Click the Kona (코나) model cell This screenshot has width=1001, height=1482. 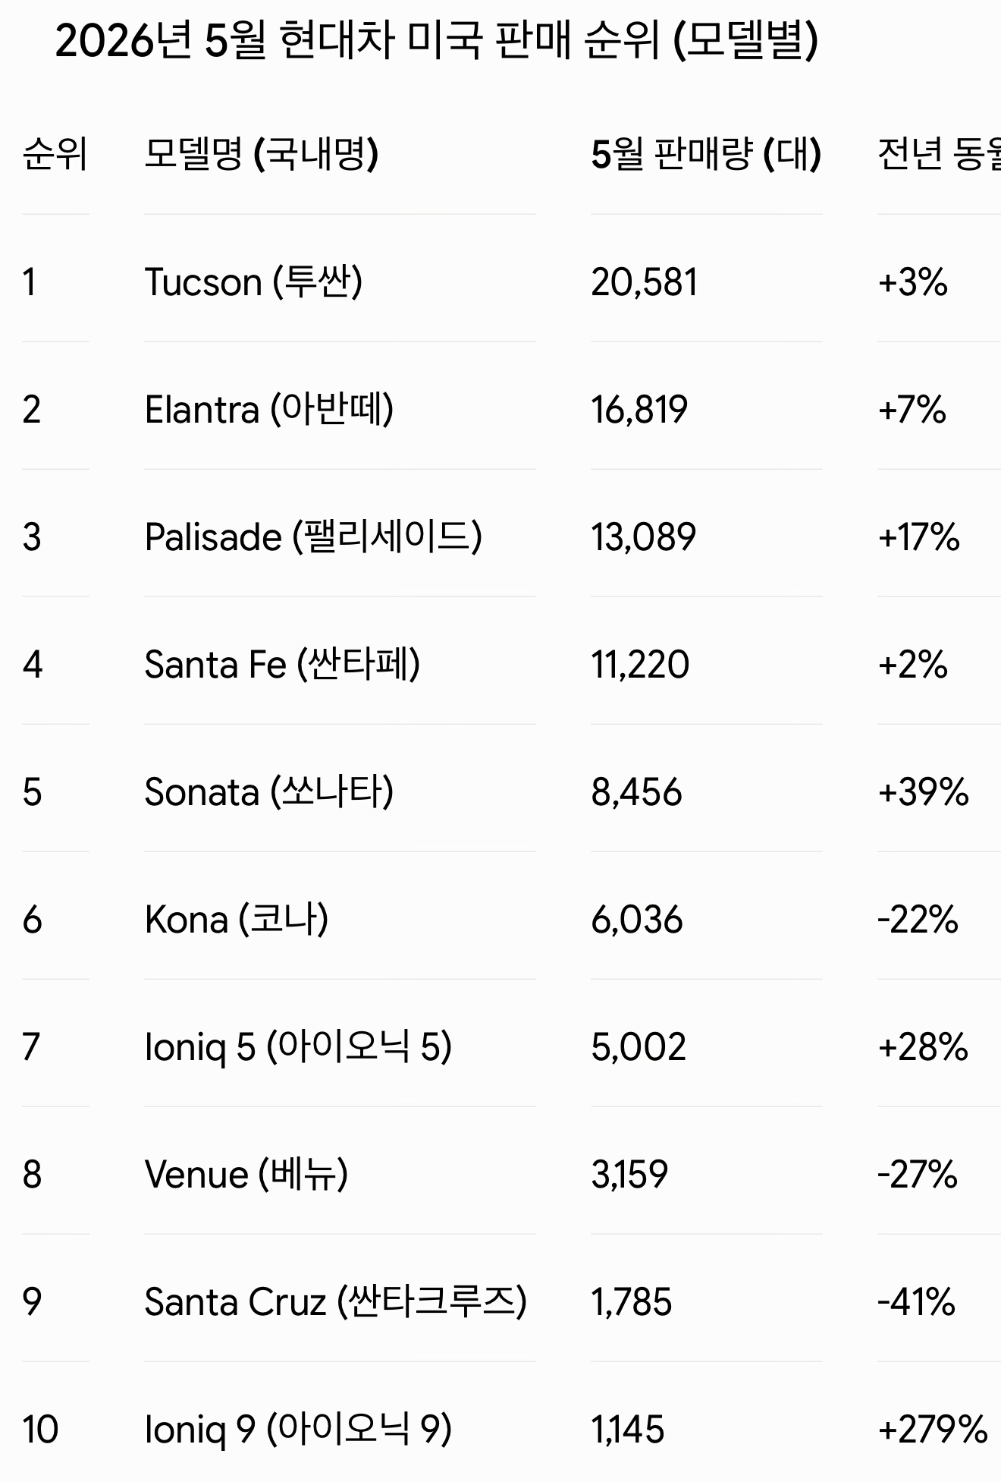[237, 920]
